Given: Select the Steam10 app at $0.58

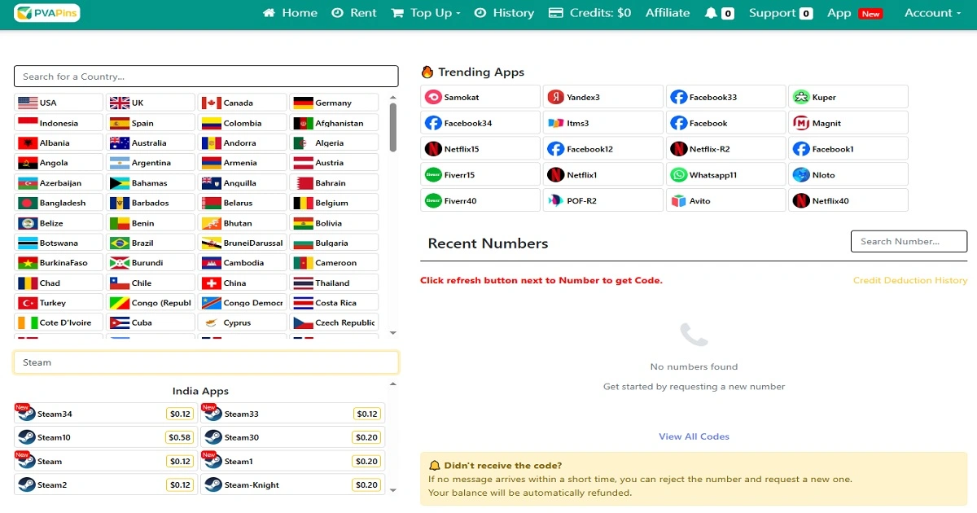Looking at the screenshot, I should pos(106,437).
